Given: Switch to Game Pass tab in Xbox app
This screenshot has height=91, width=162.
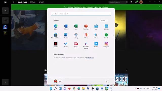Looking at the screenshot, I should (22, 2).
